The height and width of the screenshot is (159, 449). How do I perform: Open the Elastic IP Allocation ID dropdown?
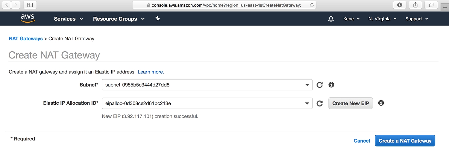coord(207,103)
